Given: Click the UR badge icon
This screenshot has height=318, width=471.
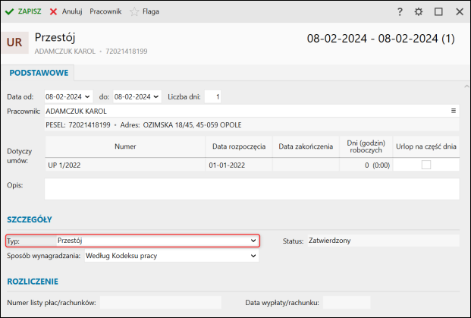Looking at the screenshot, I should (14, 43).
